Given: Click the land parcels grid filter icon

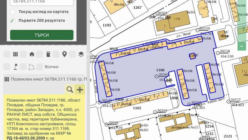Looking at the screenshot, I should (x=15, y=54).
